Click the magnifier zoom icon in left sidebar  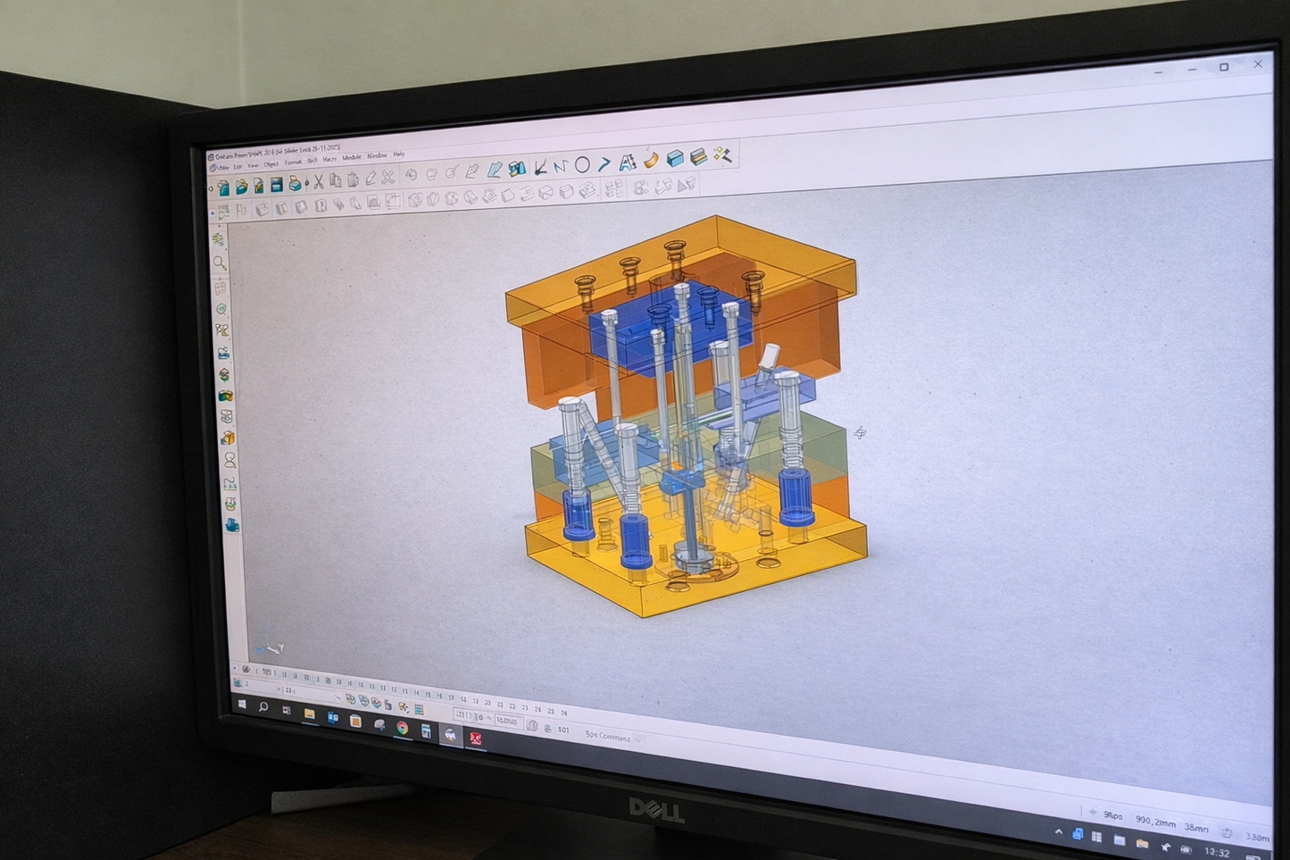point(220,263)
